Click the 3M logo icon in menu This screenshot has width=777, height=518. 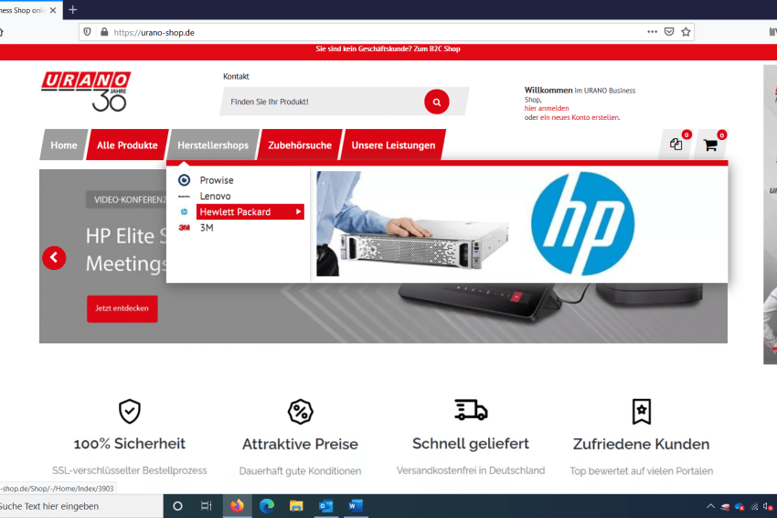pyautogui.click(x=184, y=228)
